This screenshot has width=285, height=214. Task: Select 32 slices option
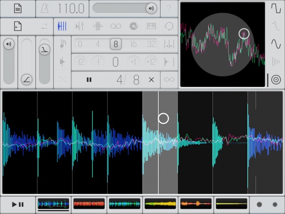[151, 44]
